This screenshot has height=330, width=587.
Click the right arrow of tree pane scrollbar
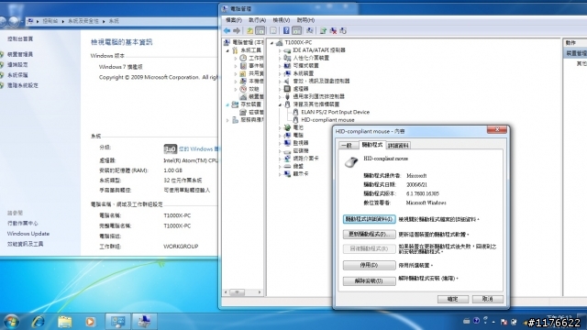pos(260,292)
